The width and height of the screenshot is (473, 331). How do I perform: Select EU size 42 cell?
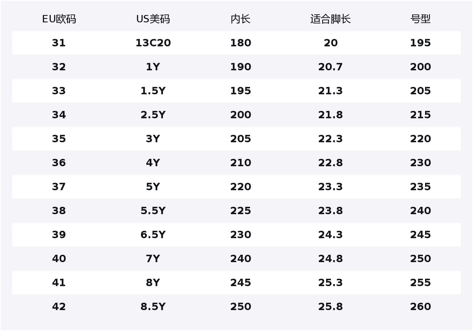59,306
